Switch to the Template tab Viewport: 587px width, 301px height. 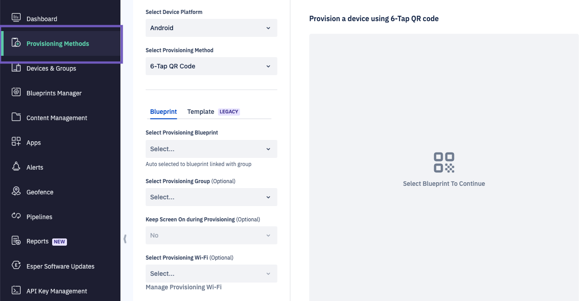200,112
